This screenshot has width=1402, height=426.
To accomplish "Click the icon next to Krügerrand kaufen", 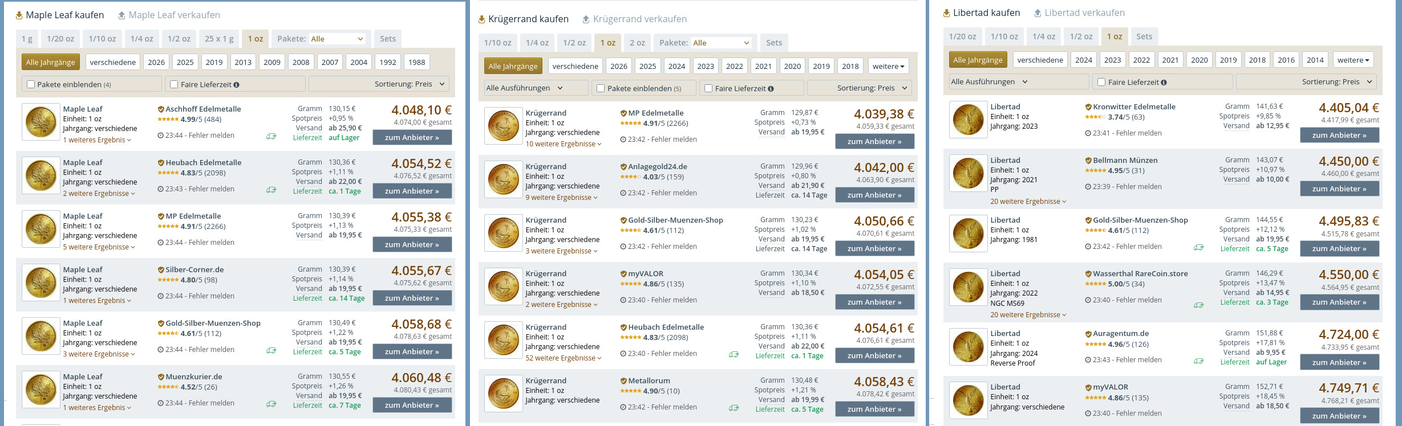I will tap(482, 19).
